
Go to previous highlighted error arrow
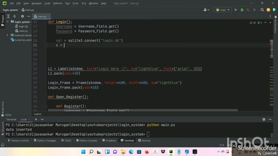pos(265,23)
